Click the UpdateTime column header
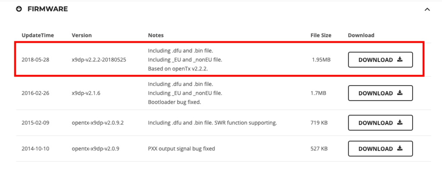The image size is (442, 173). [38, 35]
